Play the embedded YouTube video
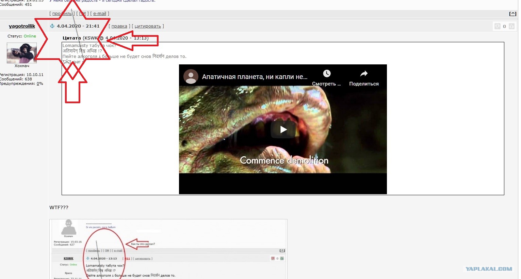521x279 pixels. [x=283, y=129]
